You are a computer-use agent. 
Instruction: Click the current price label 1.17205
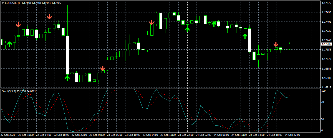point(327,44)
